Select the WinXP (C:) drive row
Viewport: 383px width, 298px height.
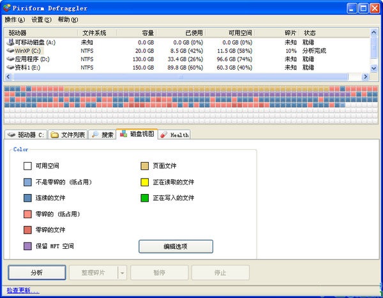pyautogui.click(x=187, y=50)
